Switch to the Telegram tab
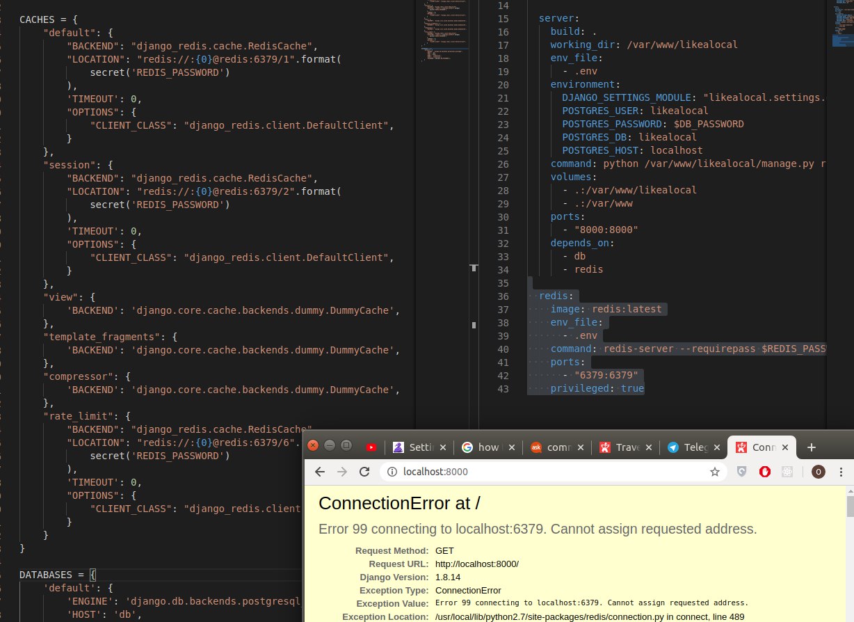 pos(688,447)
